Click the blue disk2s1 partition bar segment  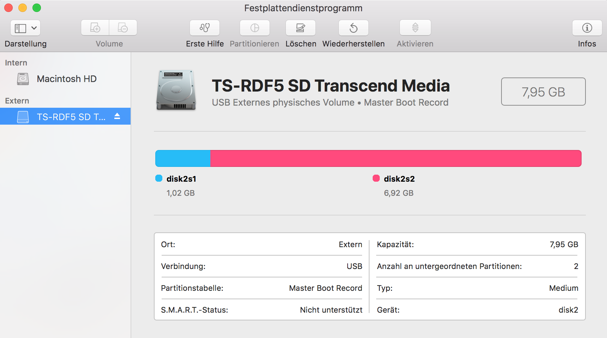183,158
